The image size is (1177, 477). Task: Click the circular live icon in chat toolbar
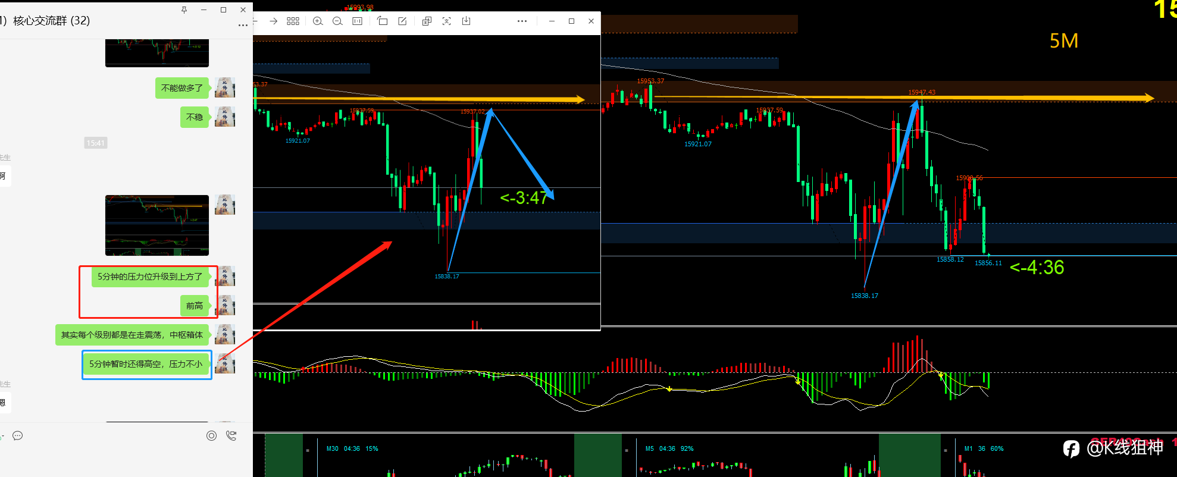click(x=211, y=436)
